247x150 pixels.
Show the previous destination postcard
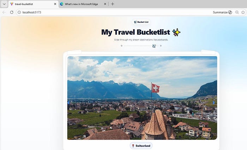click(x=69, y=103)
